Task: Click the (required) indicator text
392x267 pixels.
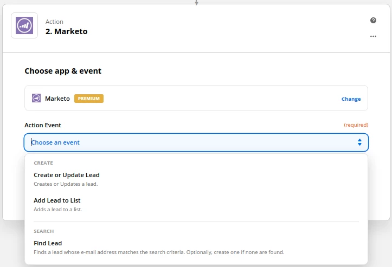Action: tap(356, 125)
